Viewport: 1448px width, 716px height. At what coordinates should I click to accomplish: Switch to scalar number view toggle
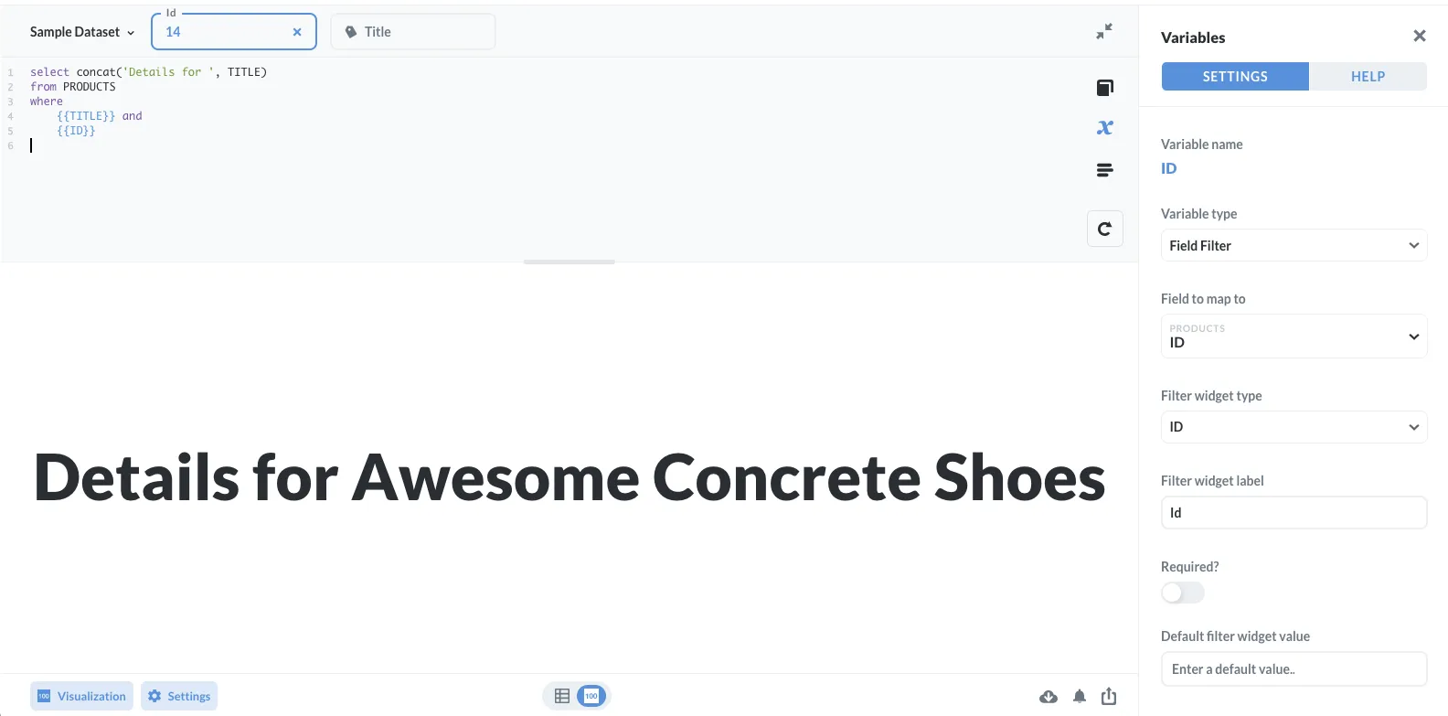click(591, 696)
